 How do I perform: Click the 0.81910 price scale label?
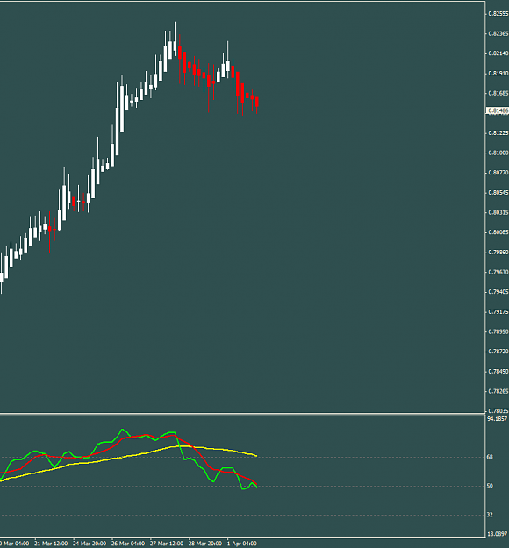(x=498, y=74)
